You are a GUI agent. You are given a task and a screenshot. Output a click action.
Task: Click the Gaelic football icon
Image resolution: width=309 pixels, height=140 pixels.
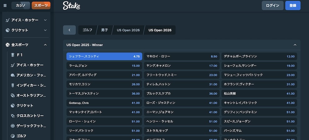(12, 126)
